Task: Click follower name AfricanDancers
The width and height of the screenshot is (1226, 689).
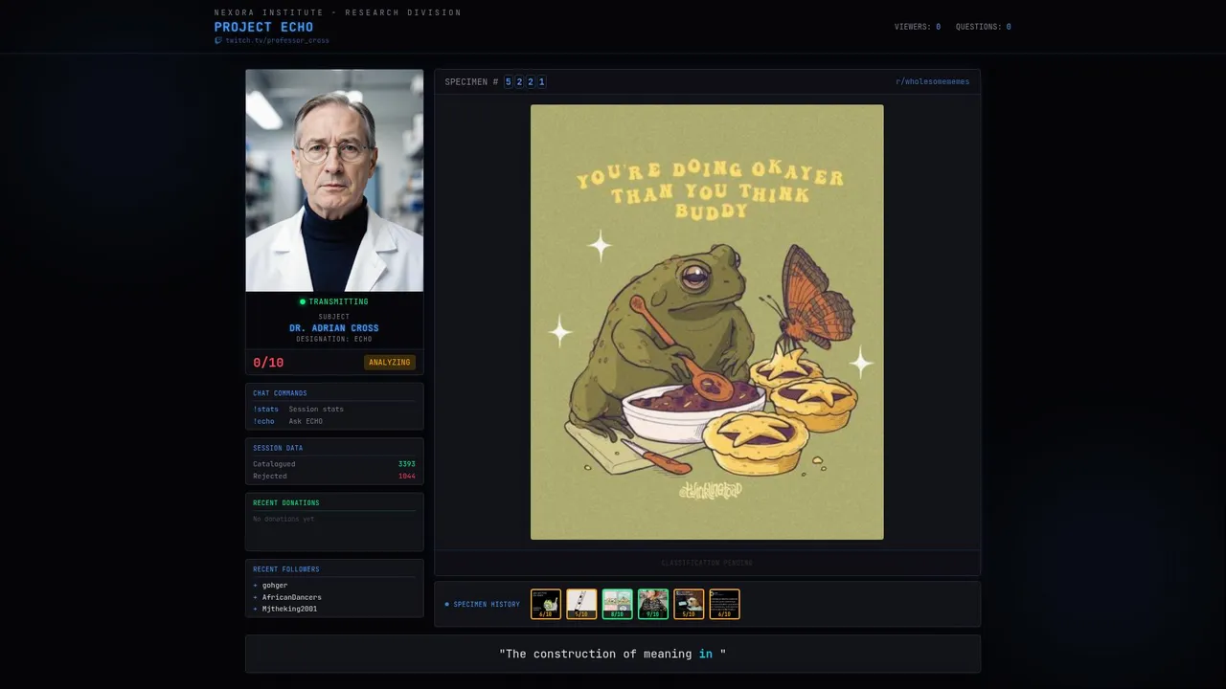Action: point(292,597)
